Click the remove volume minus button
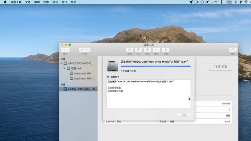 pos(87,50)
